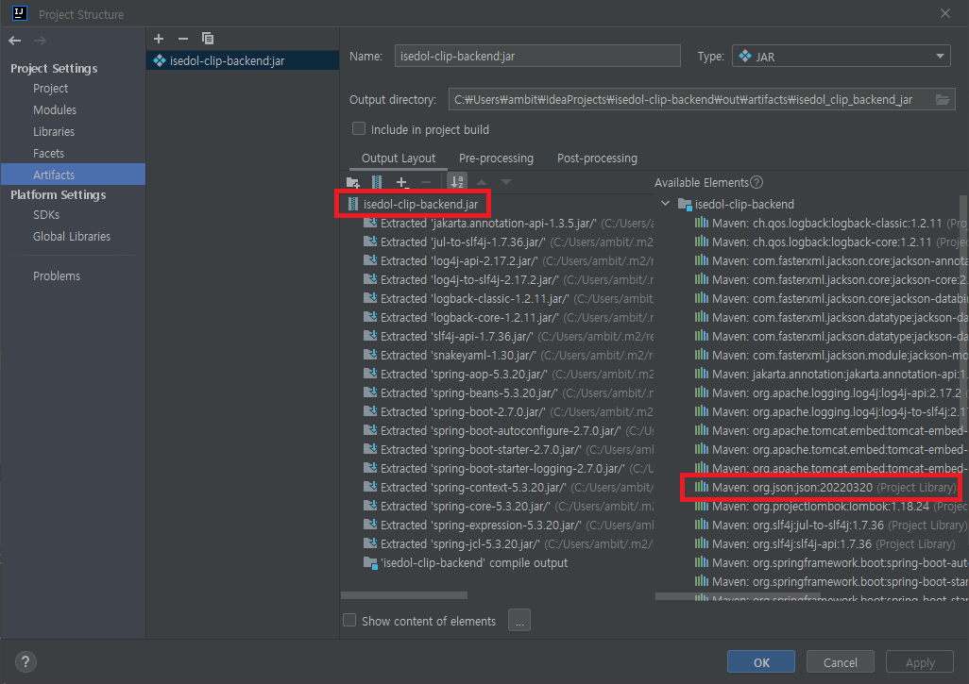
Task: Select Maven: org.json:json:20220320 library
Action: pyautogui.click(x=825, y=487)
